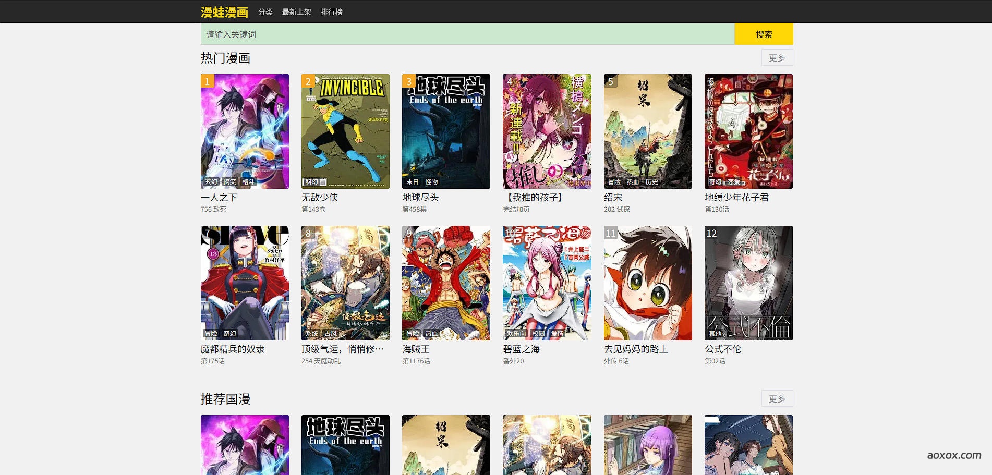Click 更多 next to 推荐国漫

pyautogui.click(x=777, y=399)
